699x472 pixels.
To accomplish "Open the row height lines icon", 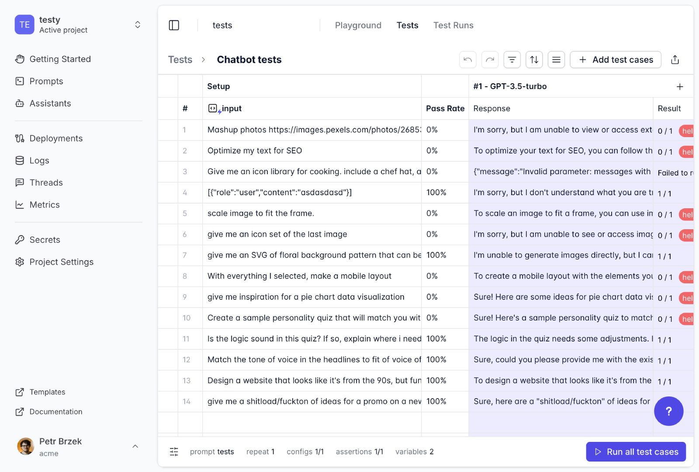I will (x=556, y=60).
